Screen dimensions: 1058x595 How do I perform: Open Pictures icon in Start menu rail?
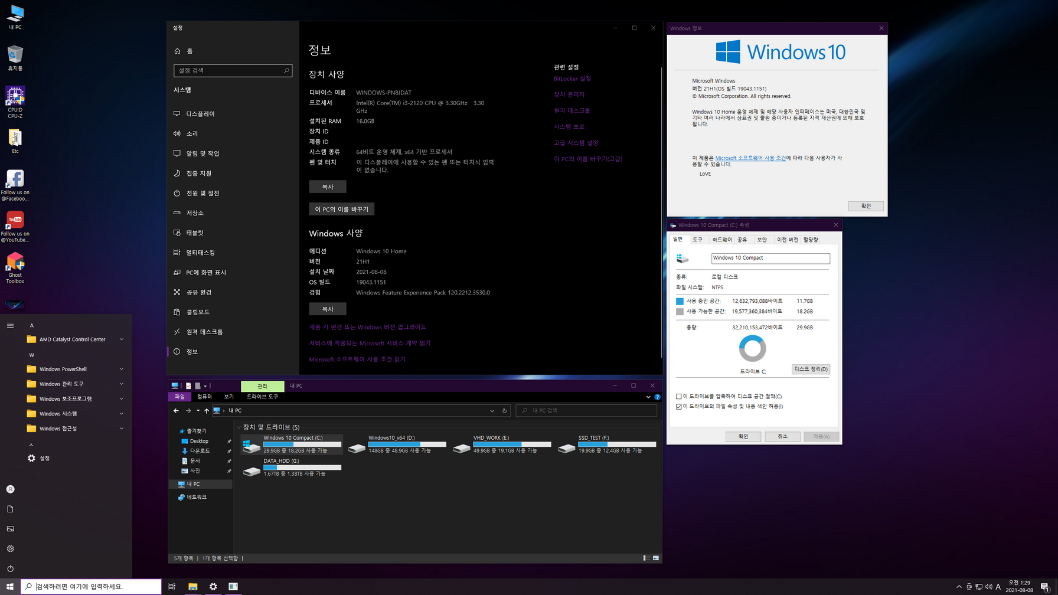point(10,529)
